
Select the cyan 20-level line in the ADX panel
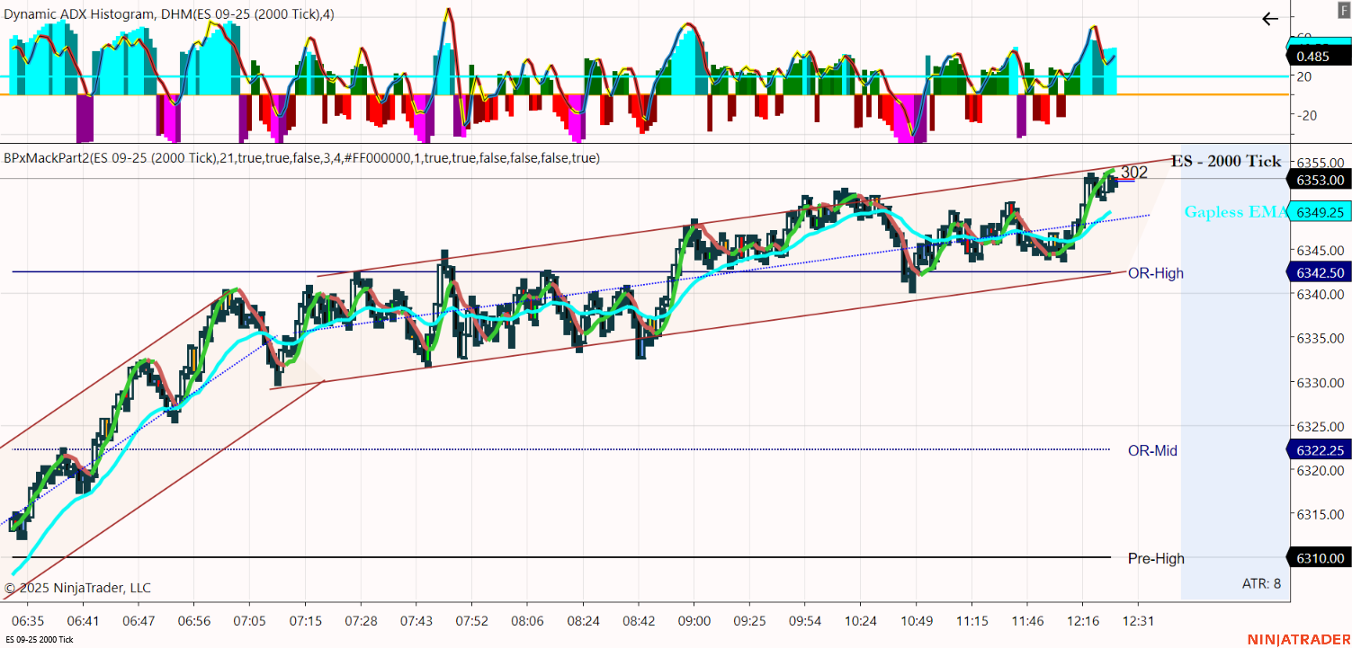point(644,76)
